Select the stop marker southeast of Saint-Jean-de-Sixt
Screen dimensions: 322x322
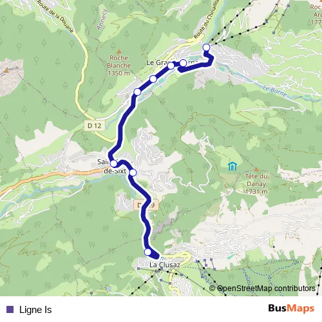[133, 173]
